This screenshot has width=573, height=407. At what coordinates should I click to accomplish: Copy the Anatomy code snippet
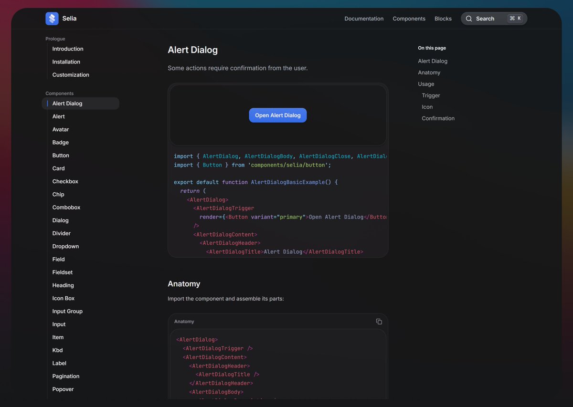tap(379, 322)
